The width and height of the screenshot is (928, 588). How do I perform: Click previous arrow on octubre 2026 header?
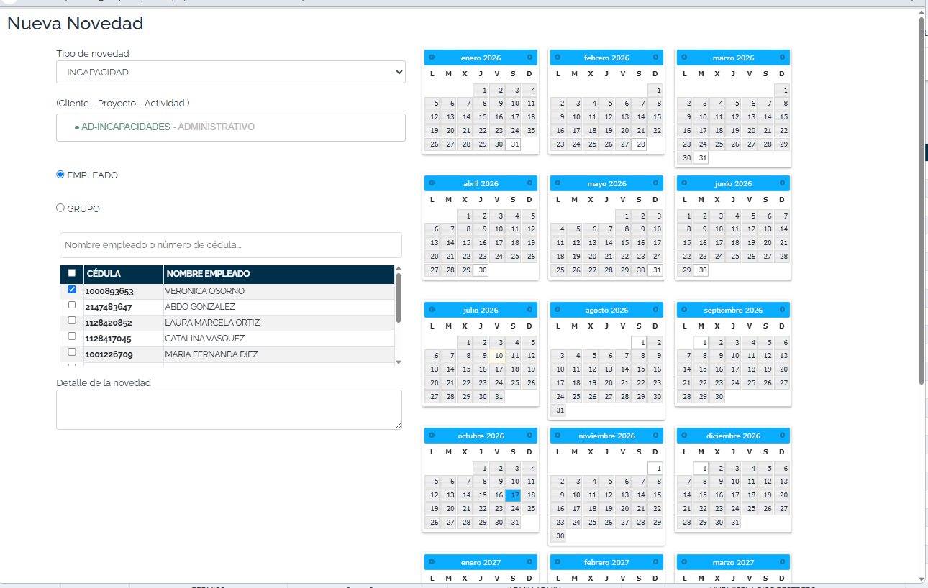(432, 436)
